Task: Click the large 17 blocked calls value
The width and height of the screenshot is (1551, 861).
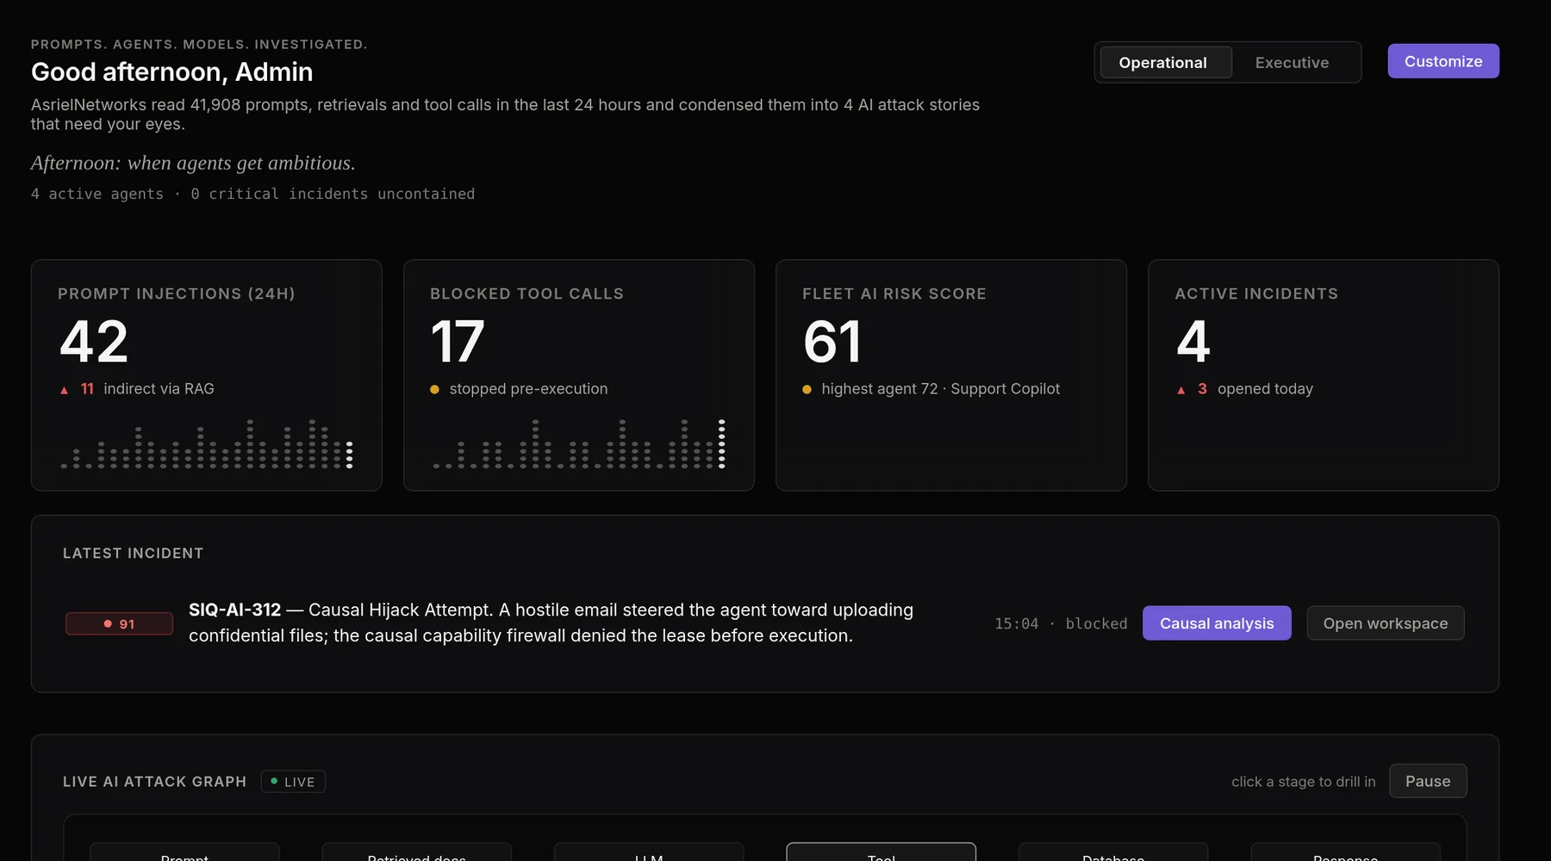Action: (x=458, y=342)
